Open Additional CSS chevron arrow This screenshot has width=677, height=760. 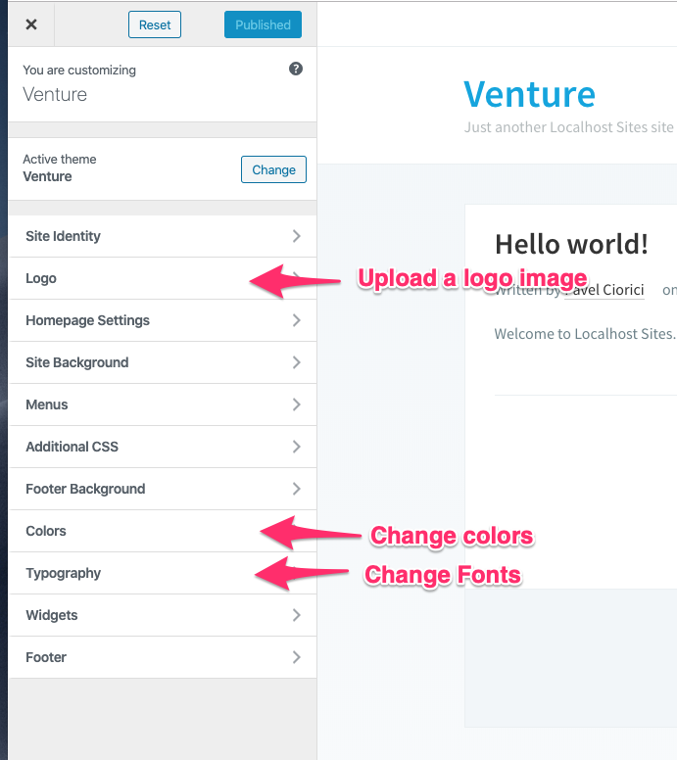click(296, 447)
